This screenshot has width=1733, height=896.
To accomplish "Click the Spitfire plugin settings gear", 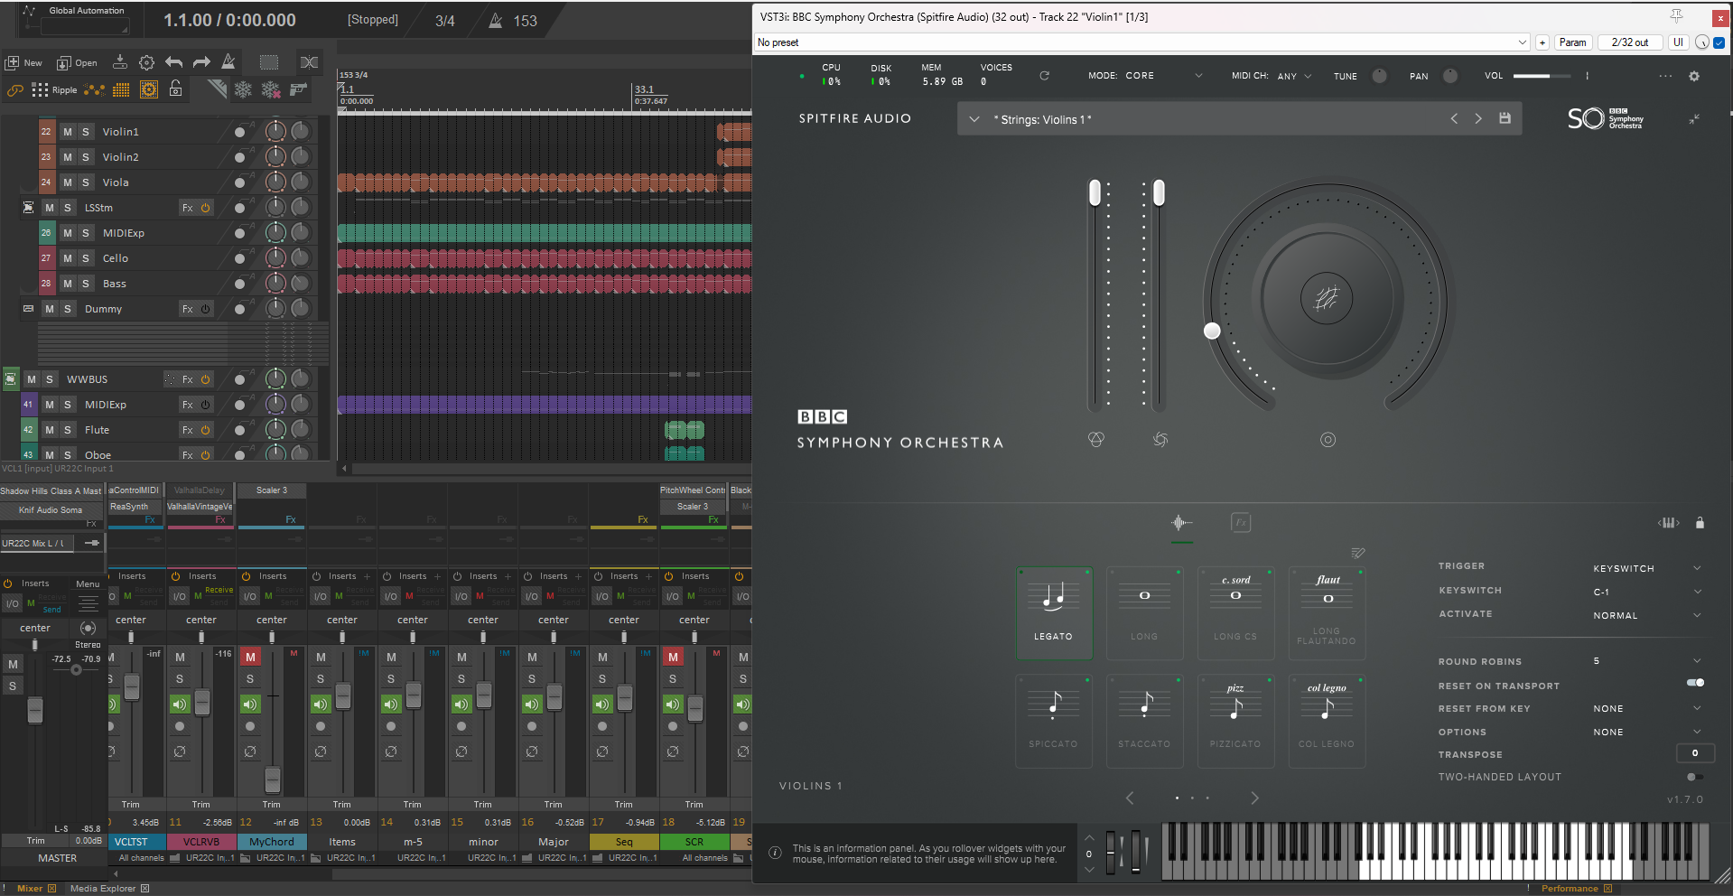I will [1694, 76].
